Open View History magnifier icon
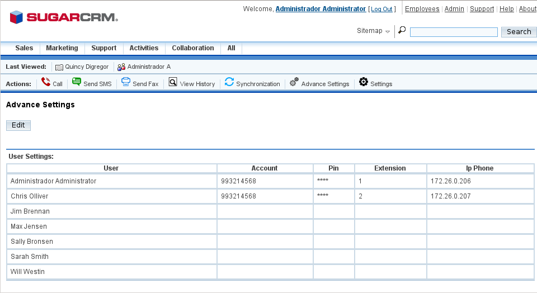Screen dimensions: 537x293 click(173, 82)
